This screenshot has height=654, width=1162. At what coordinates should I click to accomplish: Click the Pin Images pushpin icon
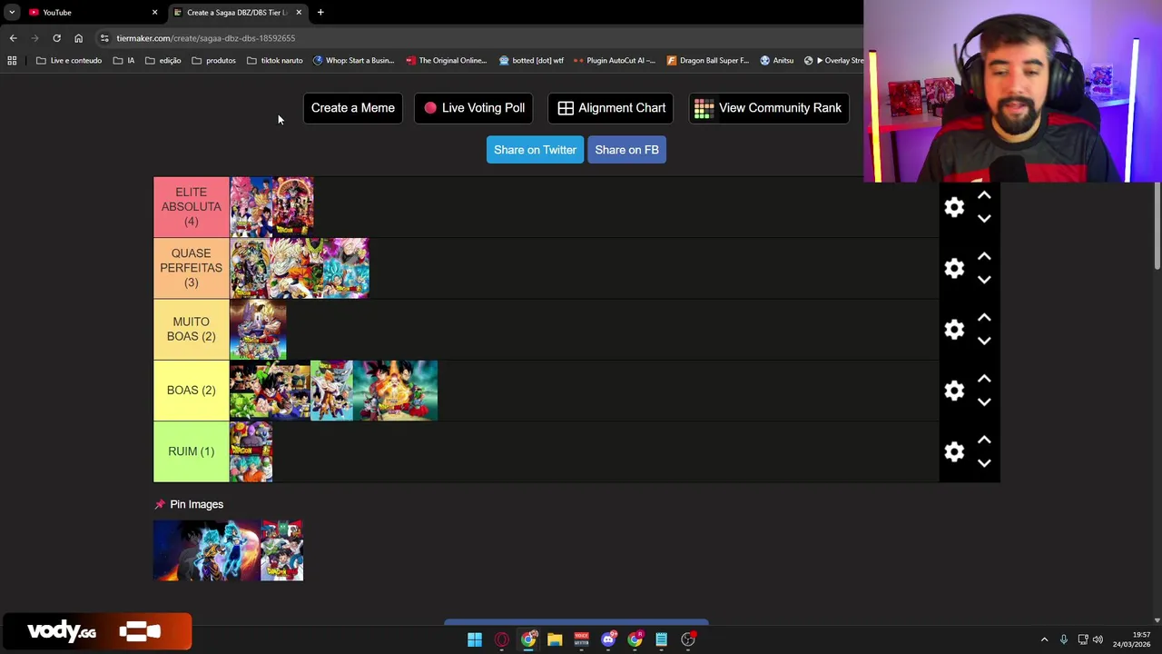coord(160,504)
